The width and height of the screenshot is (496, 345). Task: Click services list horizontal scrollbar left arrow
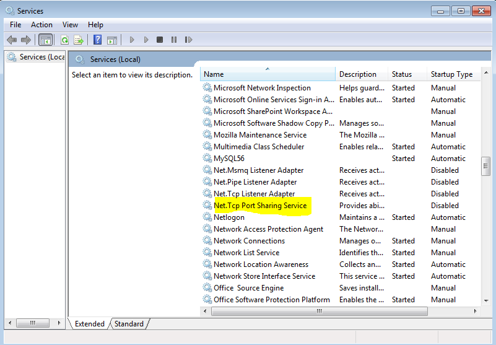click(205, 311)
